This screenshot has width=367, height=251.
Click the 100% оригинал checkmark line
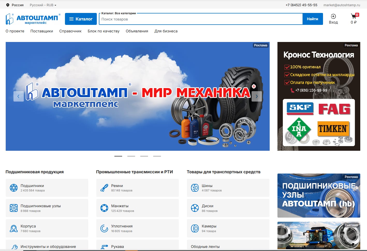click(x=303, y=67)
